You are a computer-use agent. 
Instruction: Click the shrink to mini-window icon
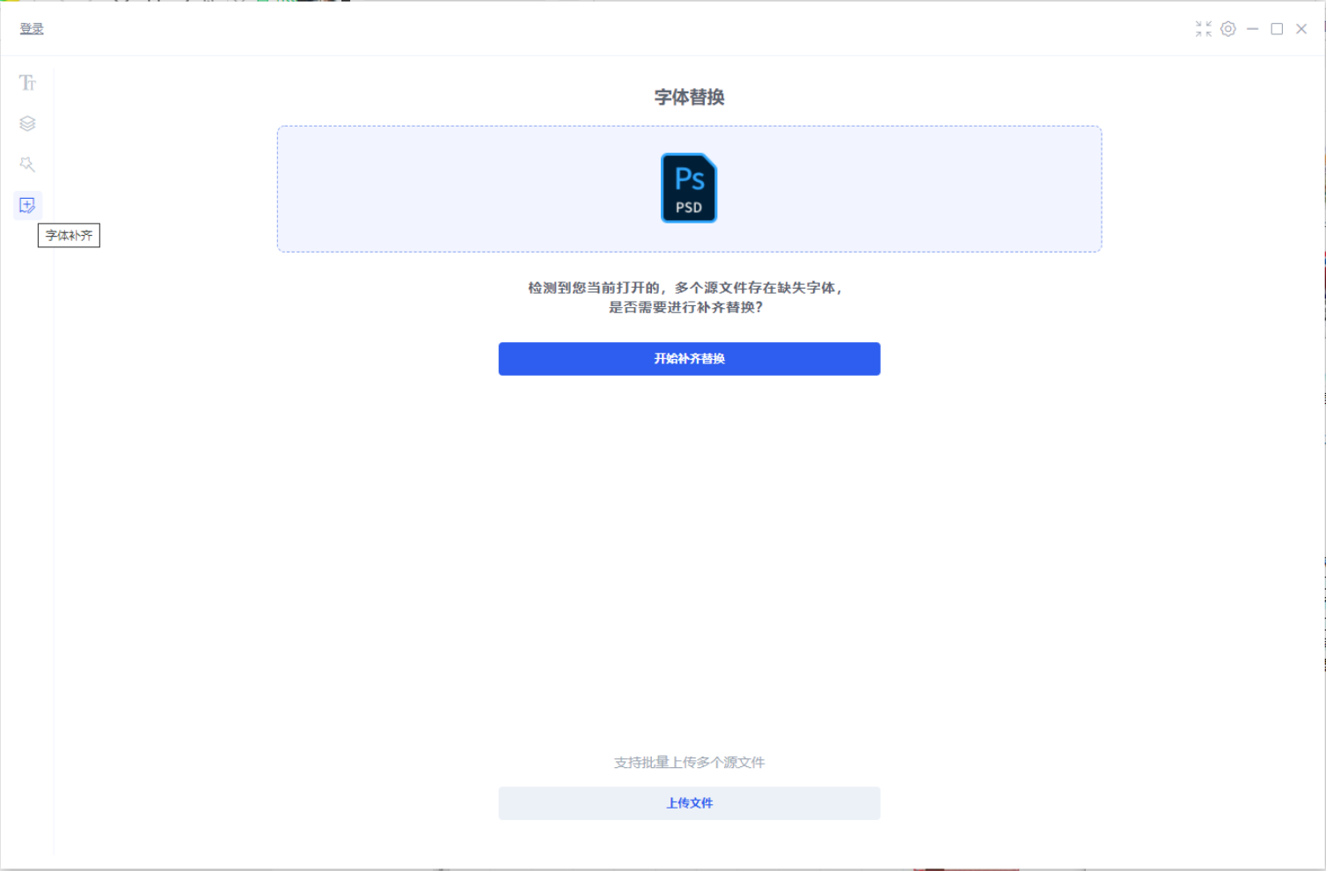[x=1204, y=29]
